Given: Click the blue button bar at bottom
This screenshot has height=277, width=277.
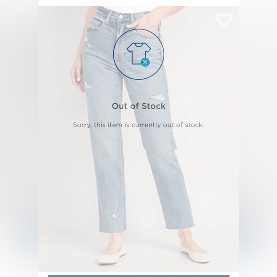Looking at the screenshot, I should [x=138, y=276].
